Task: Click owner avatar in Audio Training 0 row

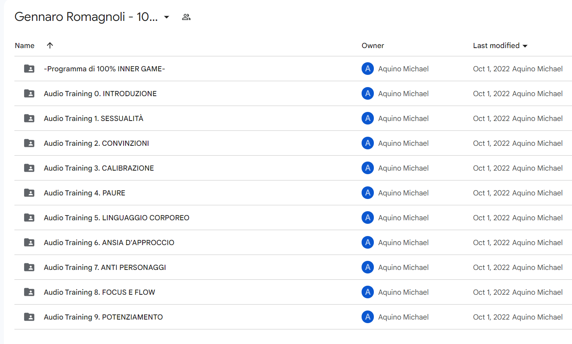Action: tap(368, 93)
